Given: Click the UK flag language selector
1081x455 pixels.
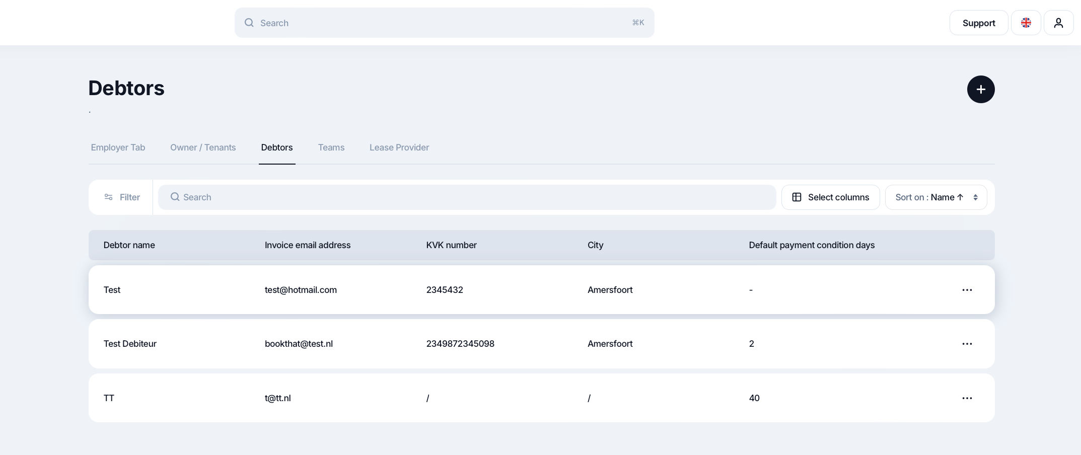Looking at the screenshot, I should click(x=1026, y=23).
